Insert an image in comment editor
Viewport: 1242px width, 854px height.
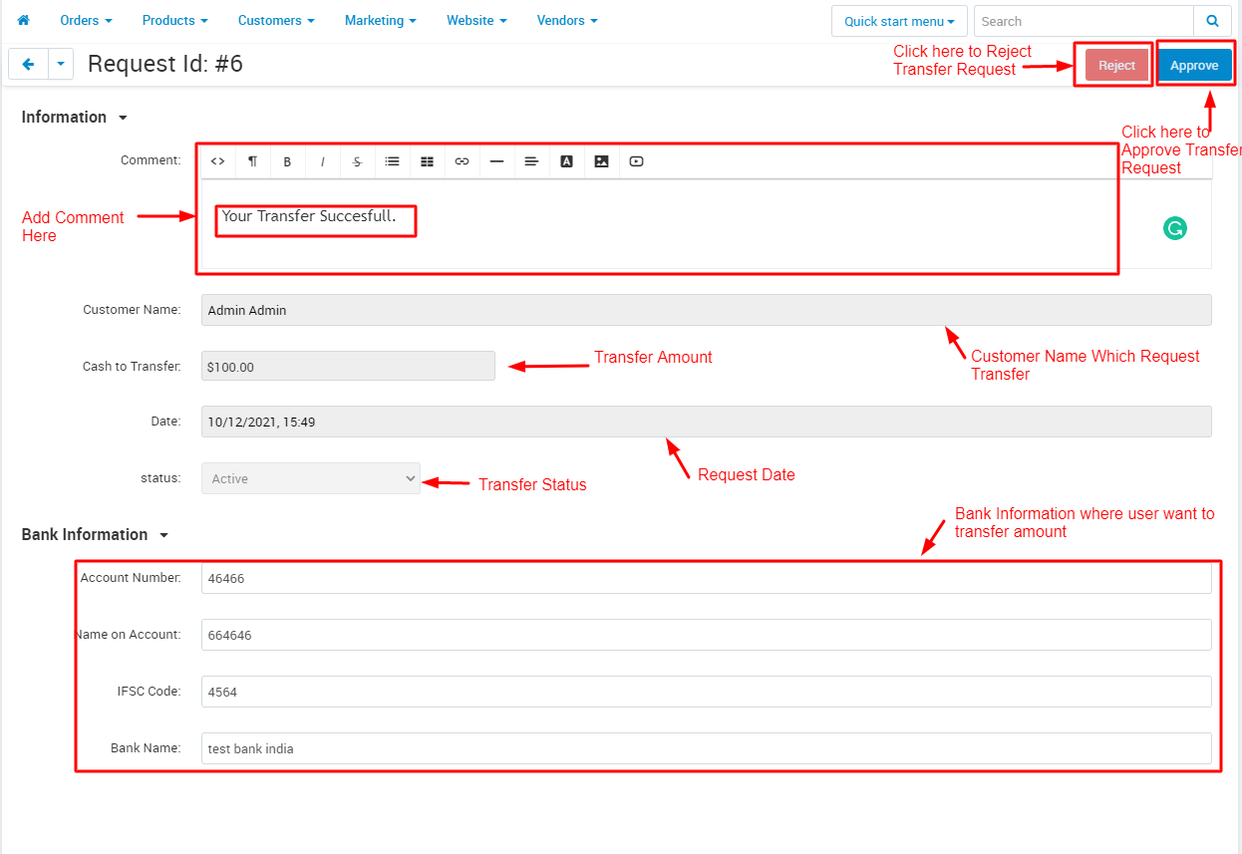[601, 161]
